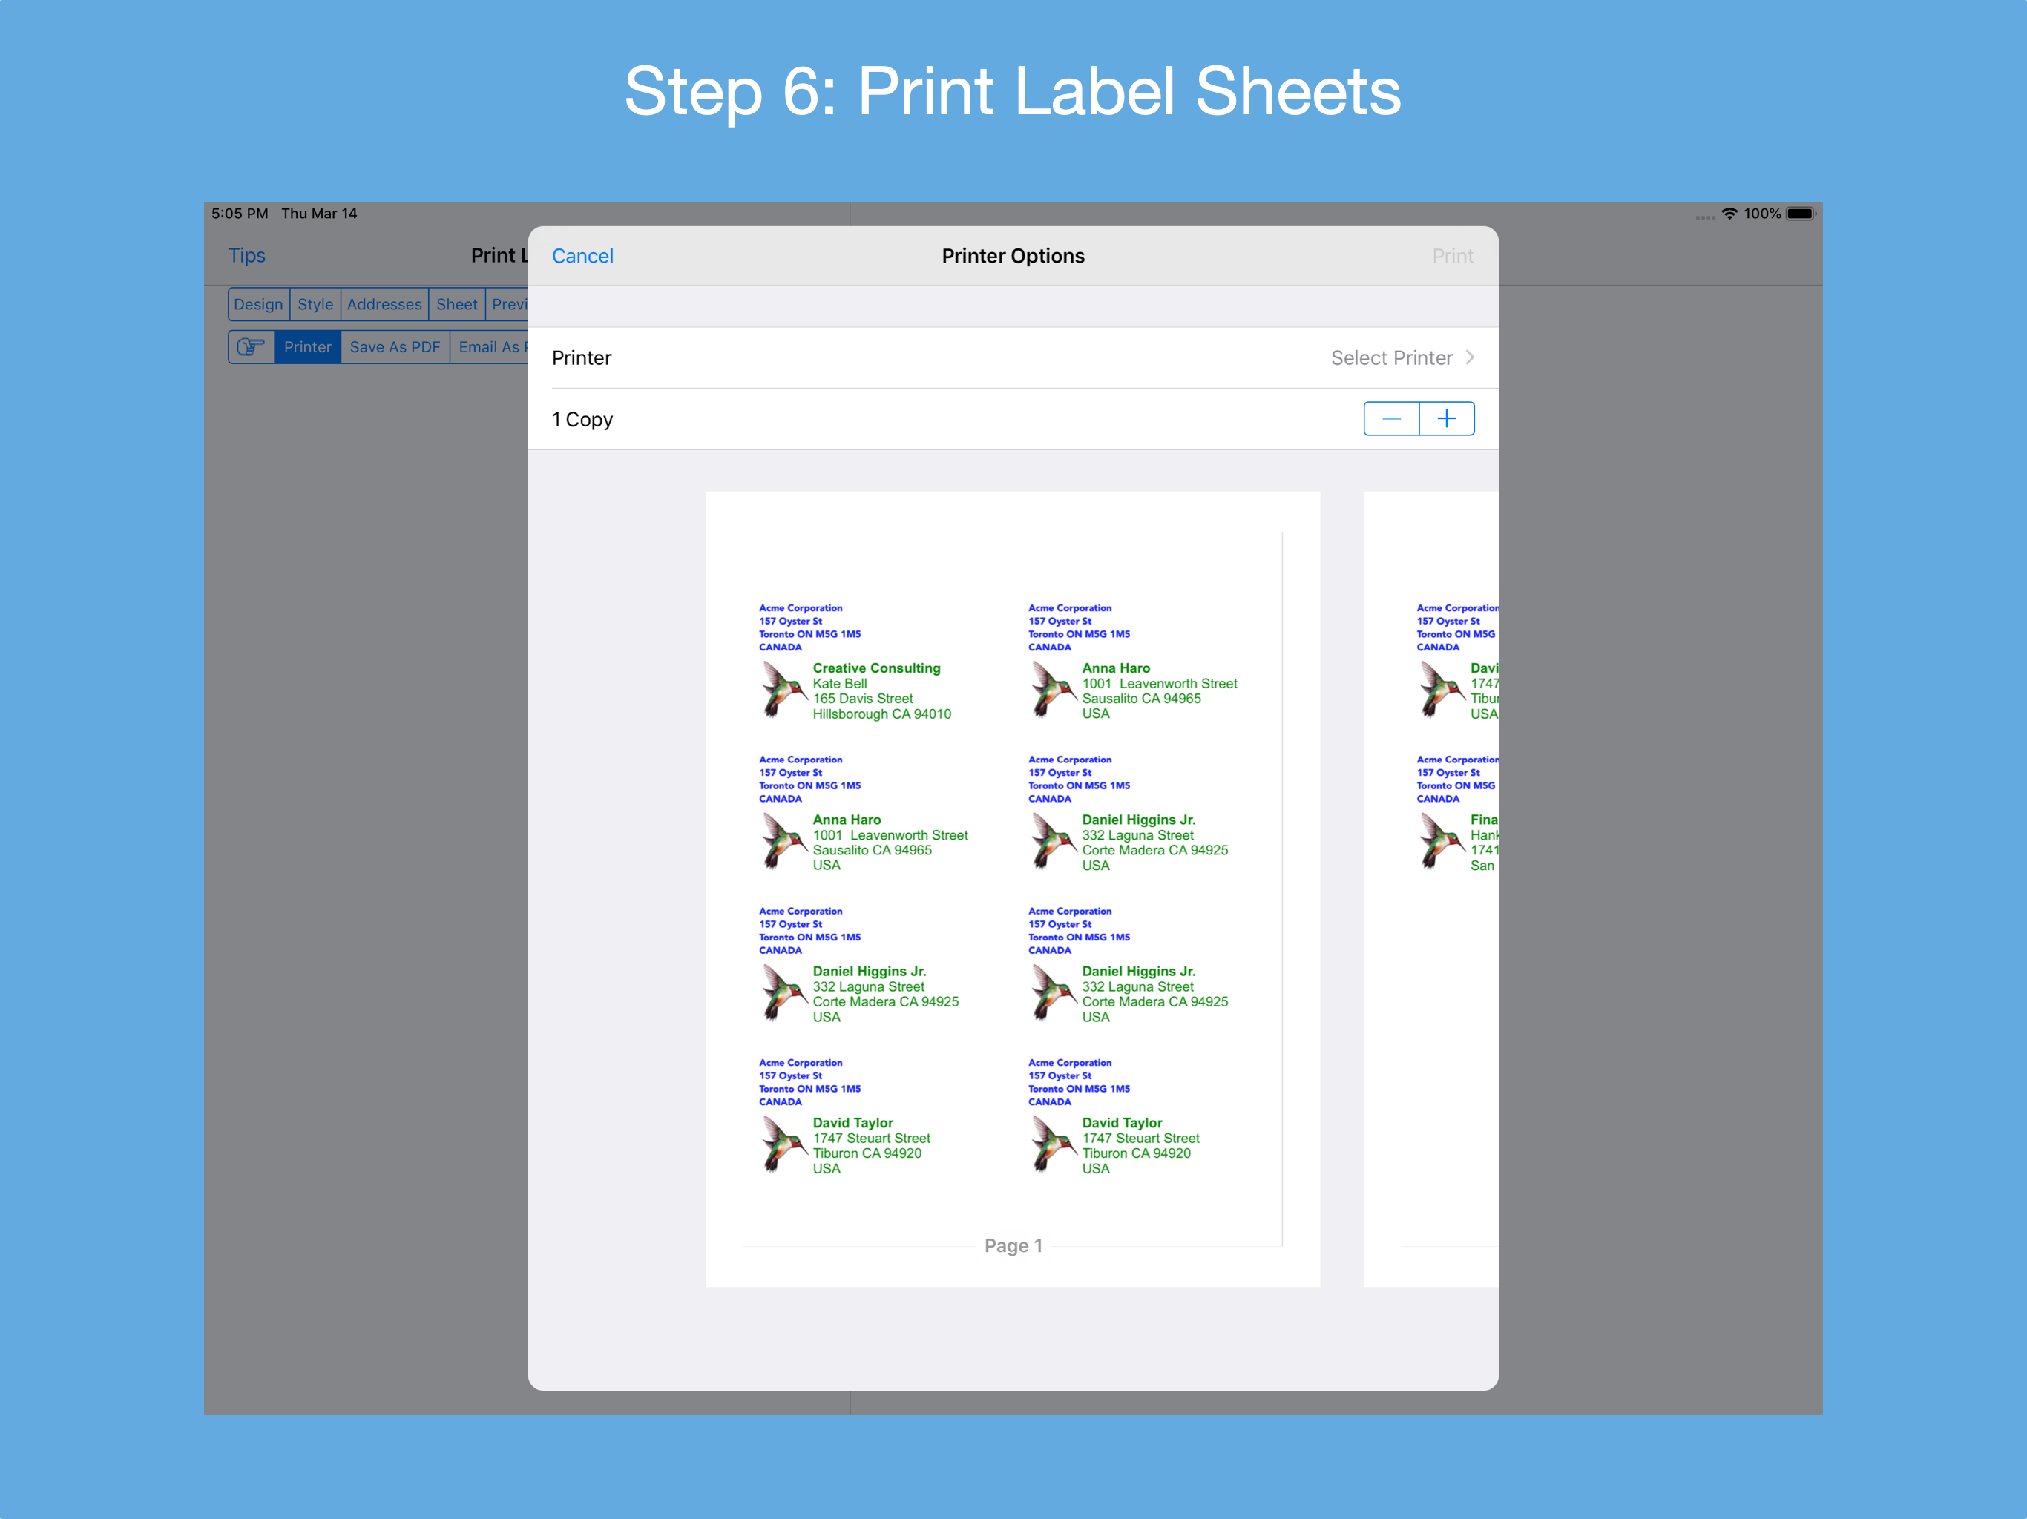Click the Thu Mar 14 date

319,214
